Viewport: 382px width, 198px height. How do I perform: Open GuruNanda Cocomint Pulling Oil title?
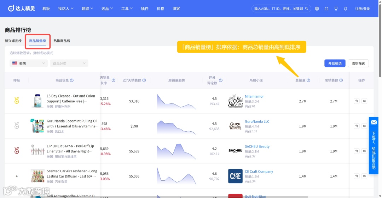coord(73,124)
